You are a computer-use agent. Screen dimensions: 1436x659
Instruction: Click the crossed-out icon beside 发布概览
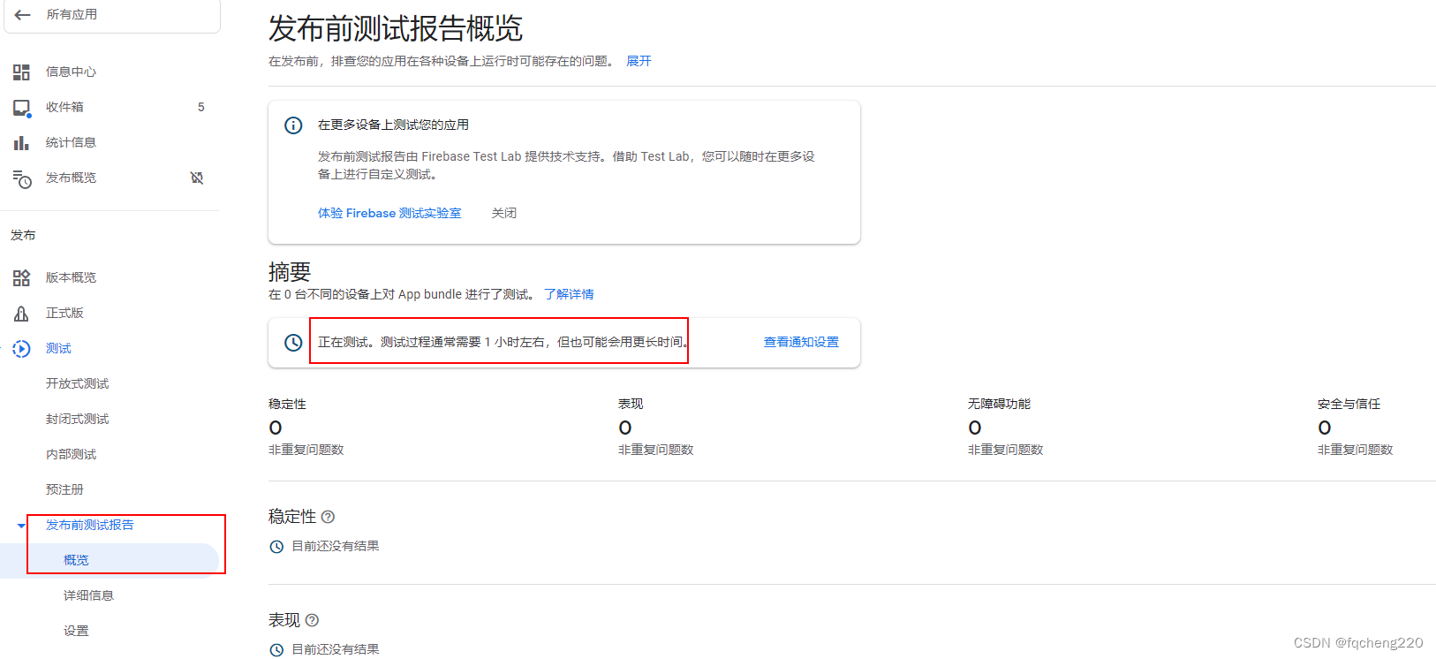[197, 178]
